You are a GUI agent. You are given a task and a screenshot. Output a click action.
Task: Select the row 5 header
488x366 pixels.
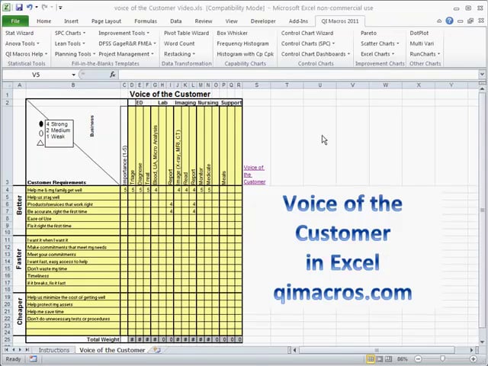coord(8,197)
